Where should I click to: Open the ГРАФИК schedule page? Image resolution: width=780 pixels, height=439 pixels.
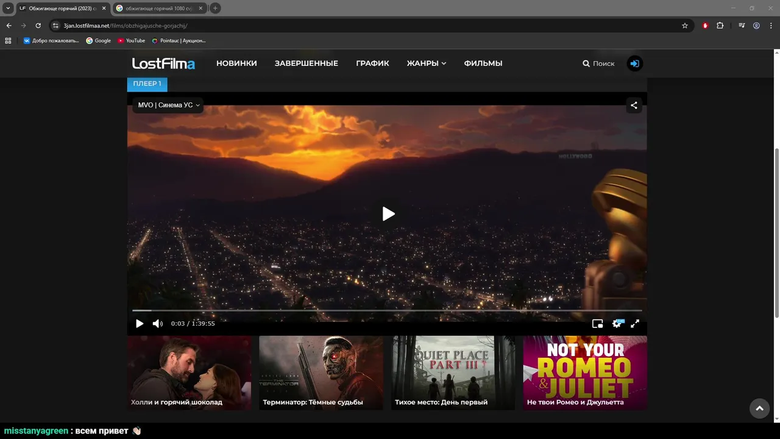372,63
